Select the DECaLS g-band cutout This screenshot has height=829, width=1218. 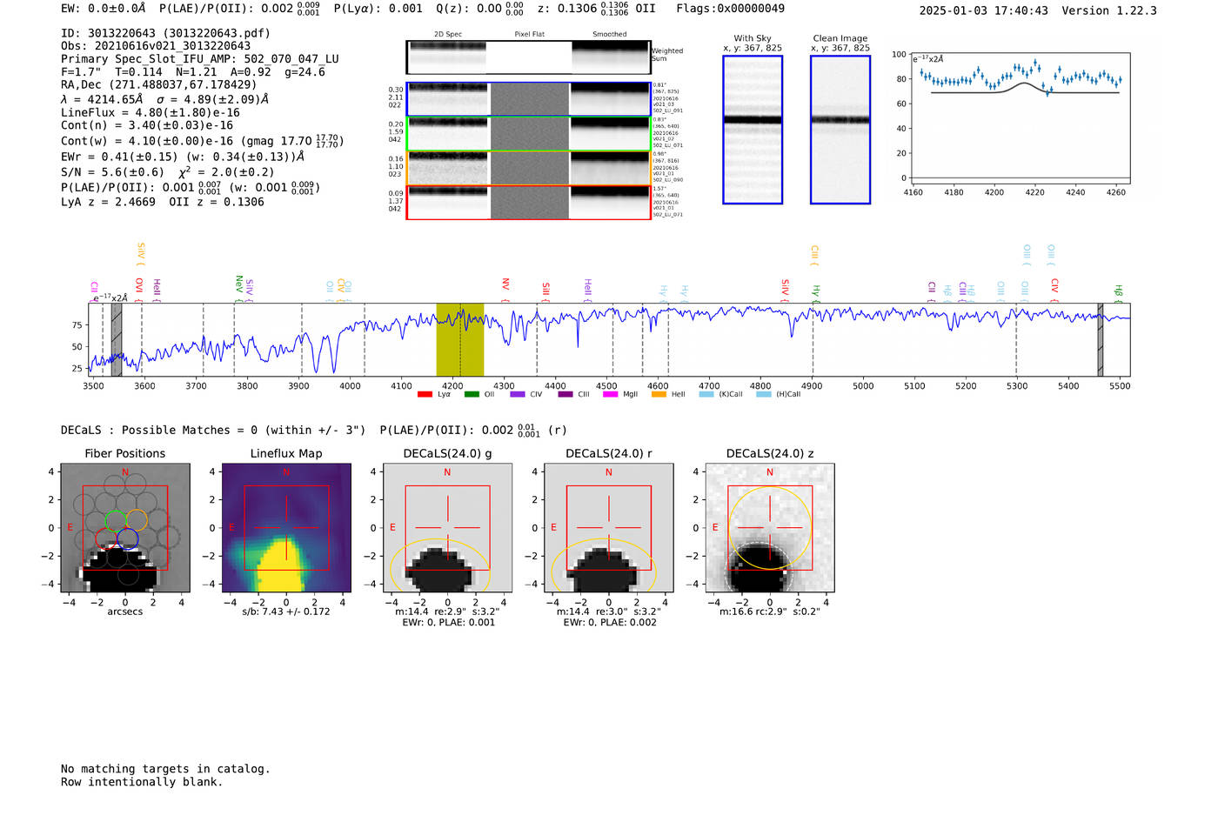447,528
